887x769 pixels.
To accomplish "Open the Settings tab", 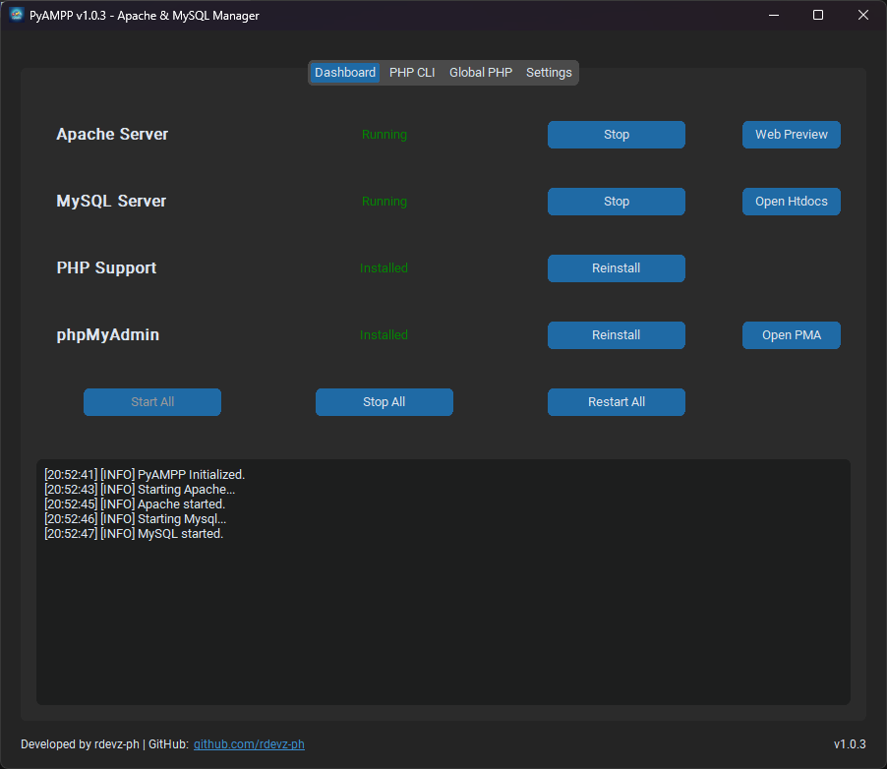I will pyautogui.click(x=549, y=72).
